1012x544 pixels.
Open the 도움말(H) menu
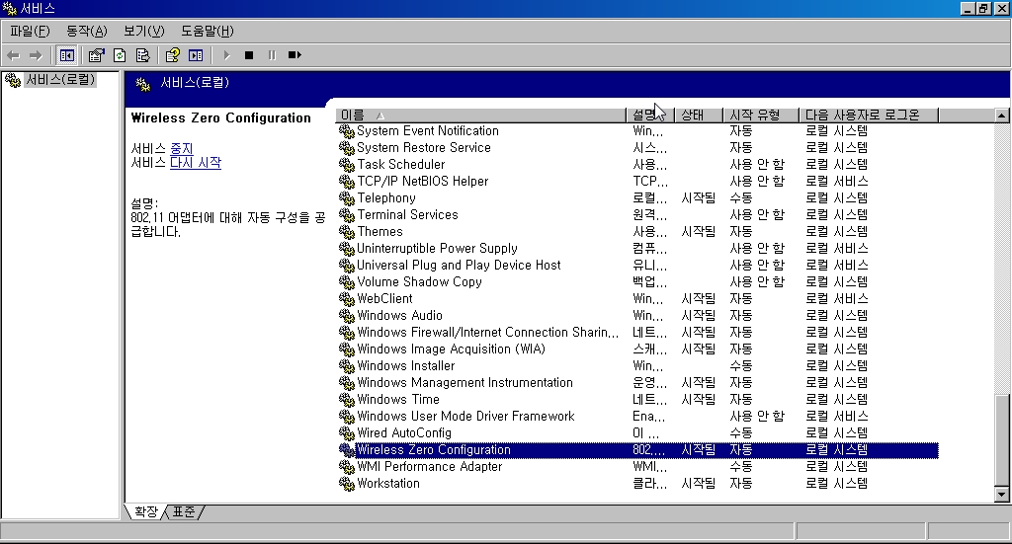208,31
